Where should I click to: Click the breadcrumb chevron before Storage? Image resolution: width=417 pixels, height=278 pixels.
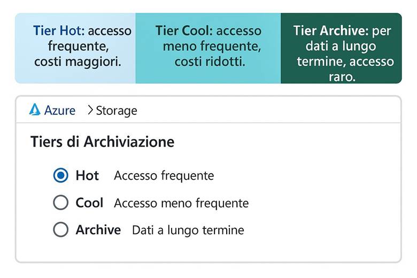click(89, 111)
